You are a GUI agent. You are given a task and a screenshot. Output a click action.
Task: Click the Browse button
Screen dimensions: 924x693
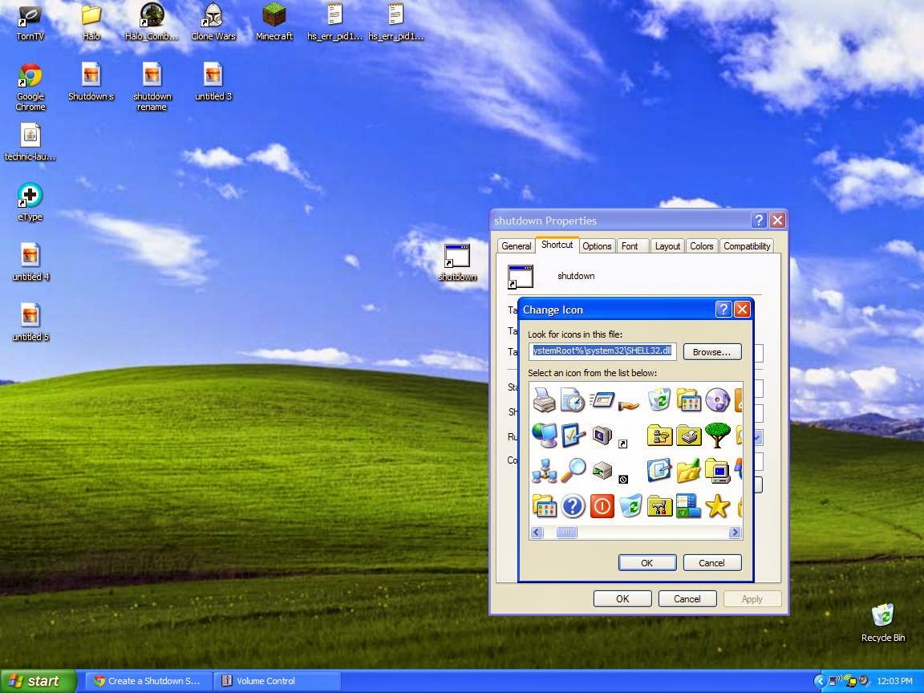(x=711, y=351)
